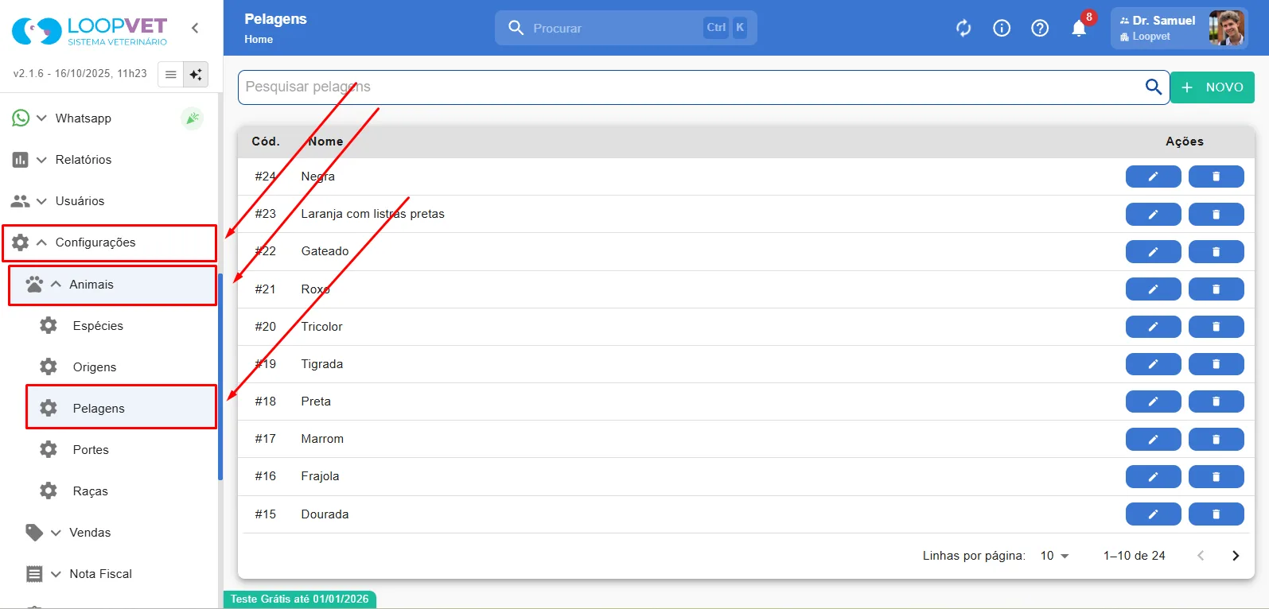Open the hamburger menu beside version text
Screen dimensions: 1269x609
[170, 74]
